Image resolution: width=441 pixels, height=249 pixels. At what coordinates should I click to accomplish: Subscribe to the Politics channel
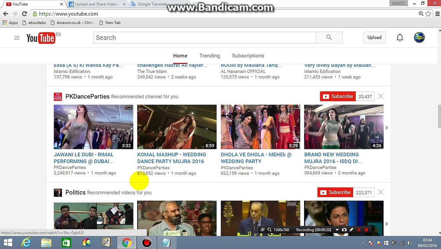[335, 192]
